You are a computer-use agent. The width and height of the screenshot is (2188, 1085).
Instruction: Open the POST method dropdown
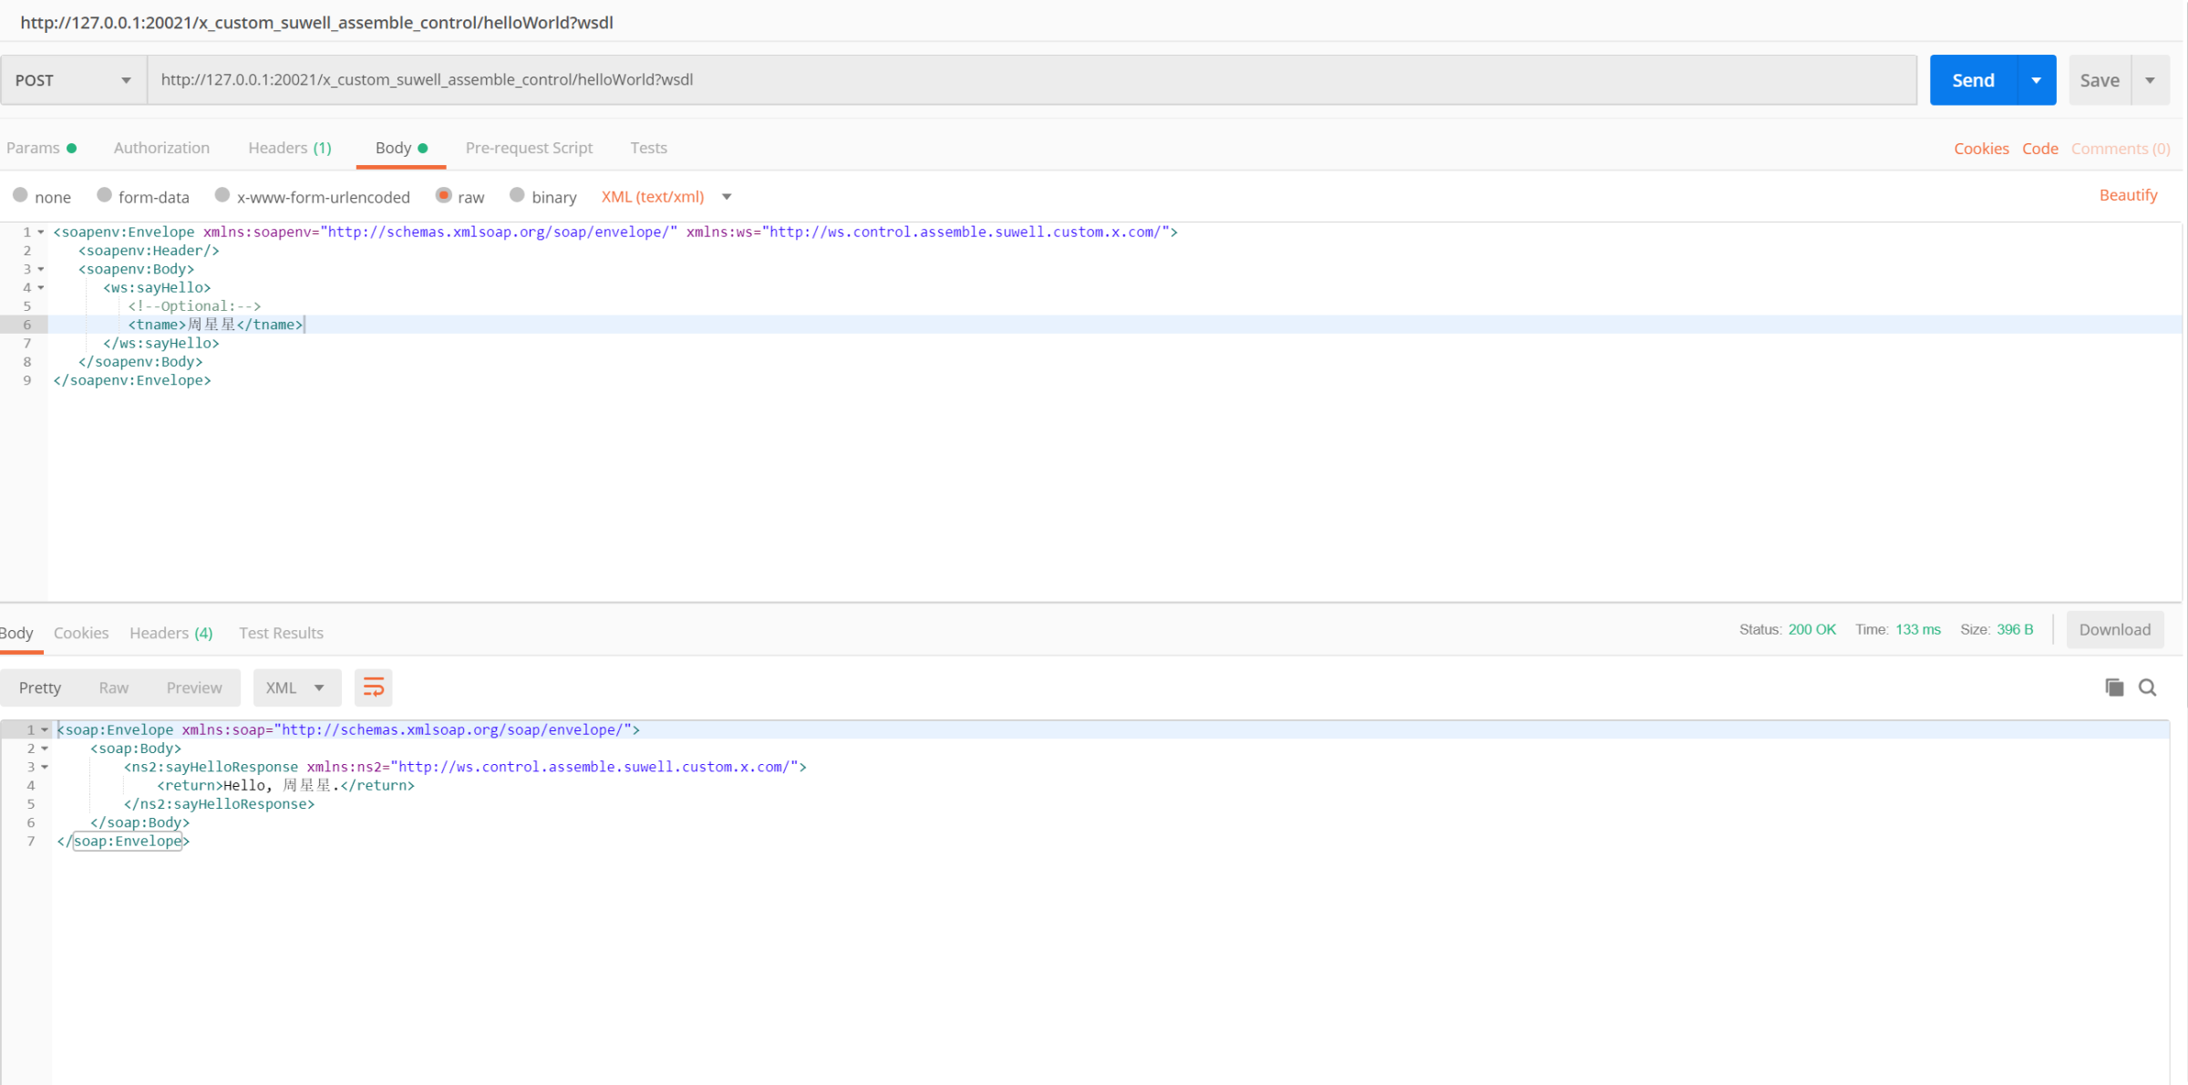[x=74, y=80]
